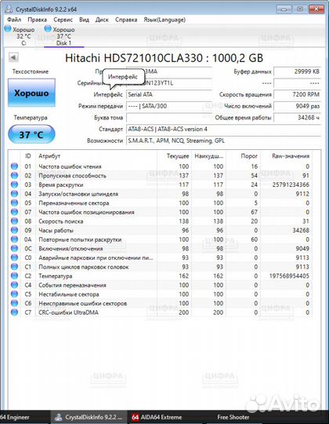329x424 pixels.
Task: Click the status orb for attribute C0
Action: (x=14, y=258)
